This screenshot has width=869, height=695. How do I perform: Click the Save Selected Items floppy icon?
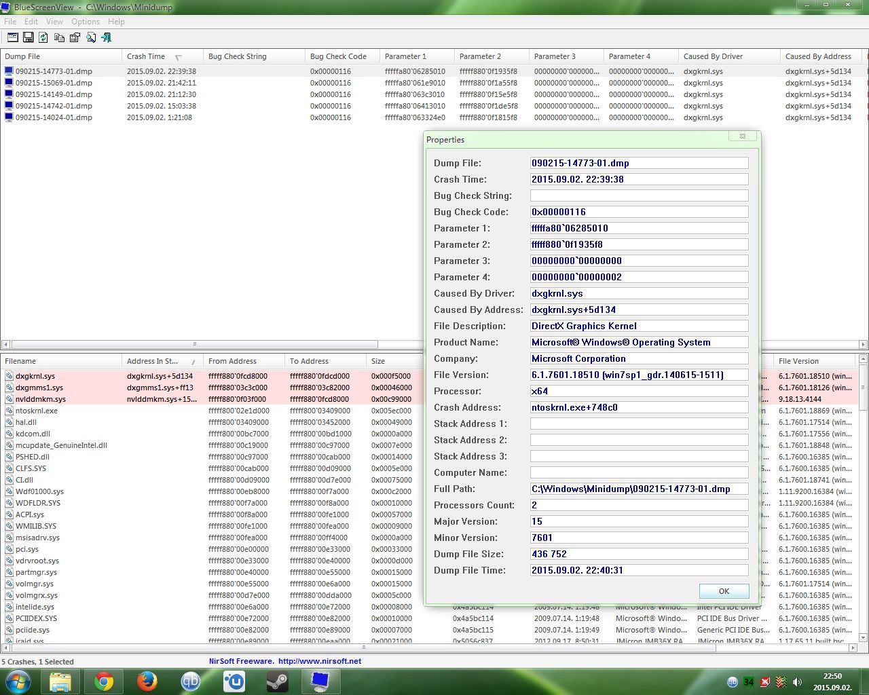pos(29,37)
